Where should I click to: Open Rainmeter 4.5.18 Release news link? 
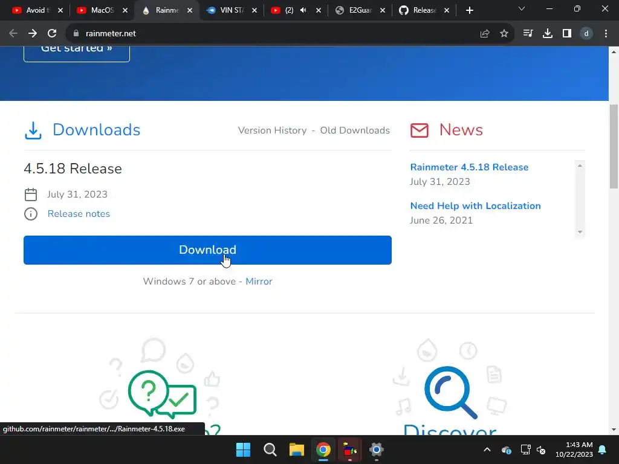[x=469, y=167]
